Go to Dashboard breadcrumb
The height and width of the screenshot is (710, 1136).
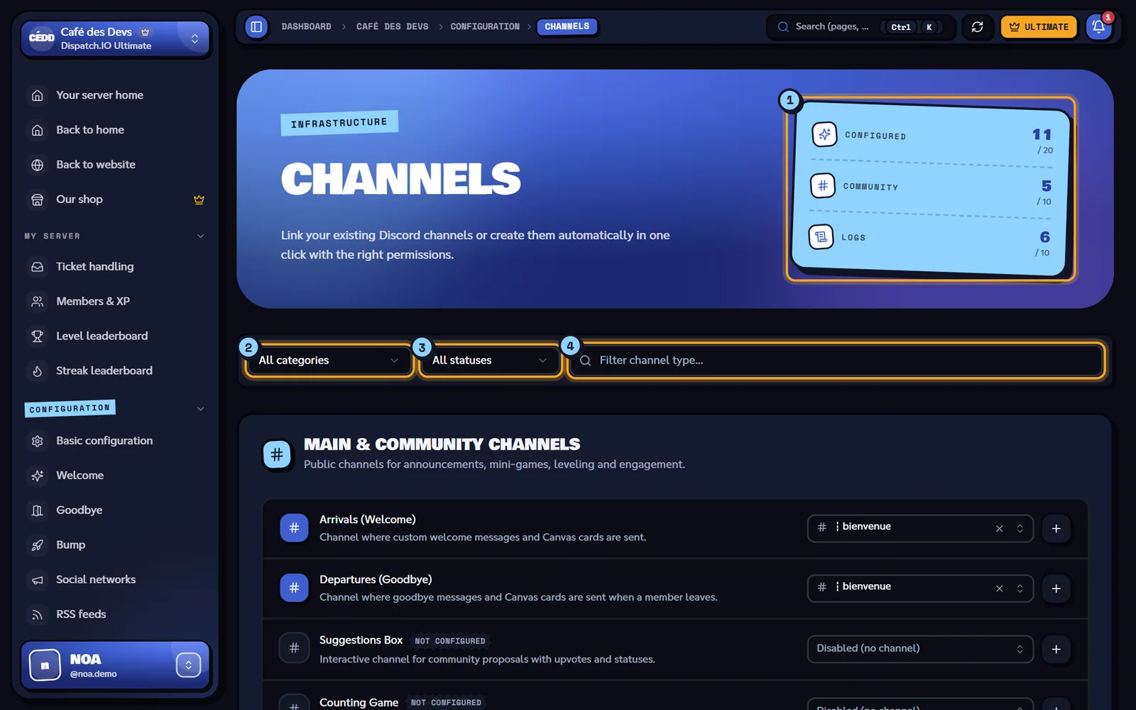click(x=306, y=27)
